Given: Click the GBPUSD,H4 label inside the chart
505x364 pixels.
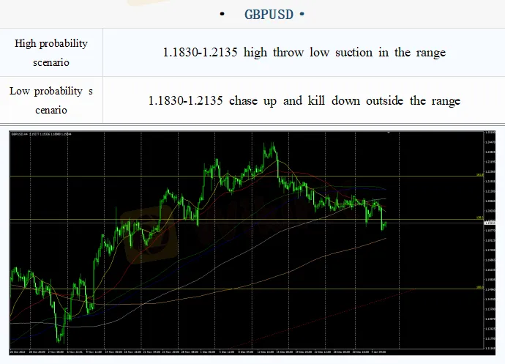Looking at the screenshot, I should click(20, 133).
